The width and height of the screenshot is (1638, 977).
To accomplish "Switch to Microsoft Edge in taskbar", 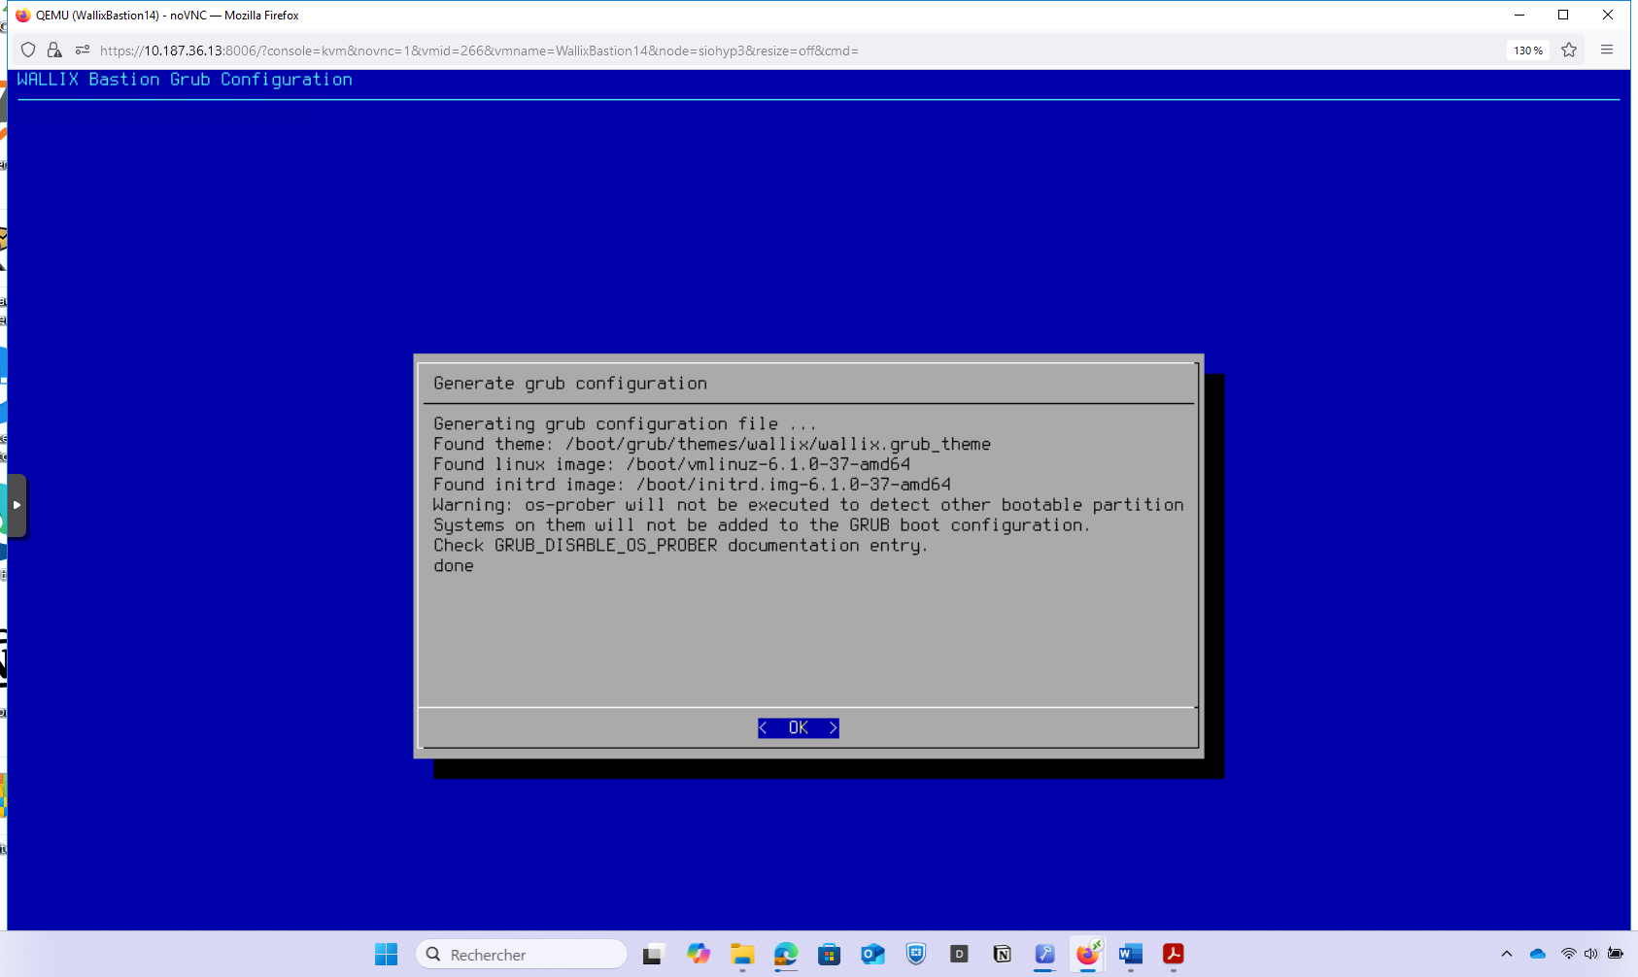I will [786, 955].
